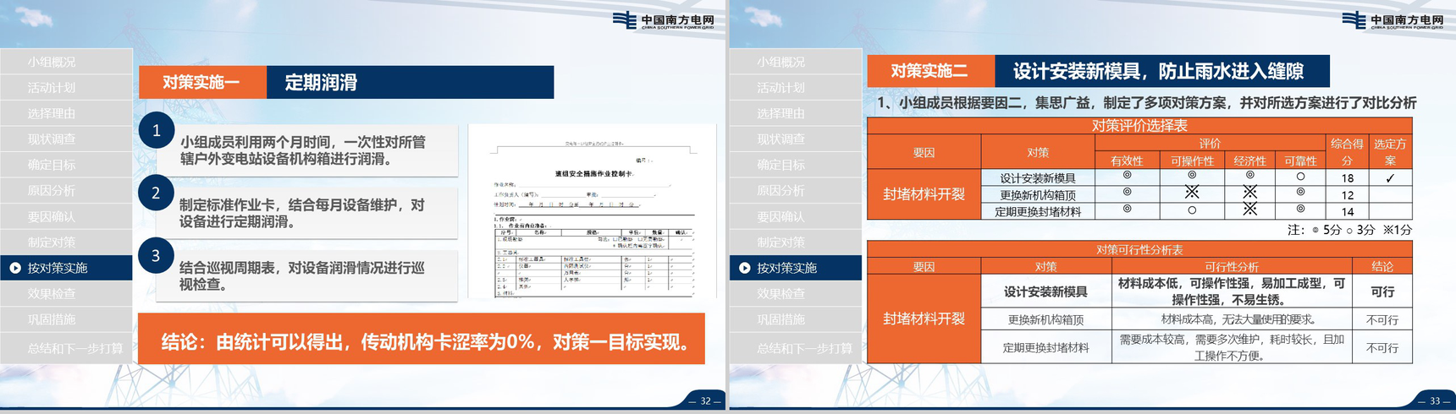Click the score 18 cell in evaluation table

click(x=1347, y=178)
